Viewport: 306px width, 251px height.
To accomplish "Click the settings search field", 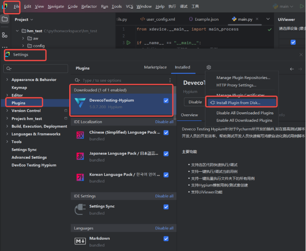I will [36, 69].
